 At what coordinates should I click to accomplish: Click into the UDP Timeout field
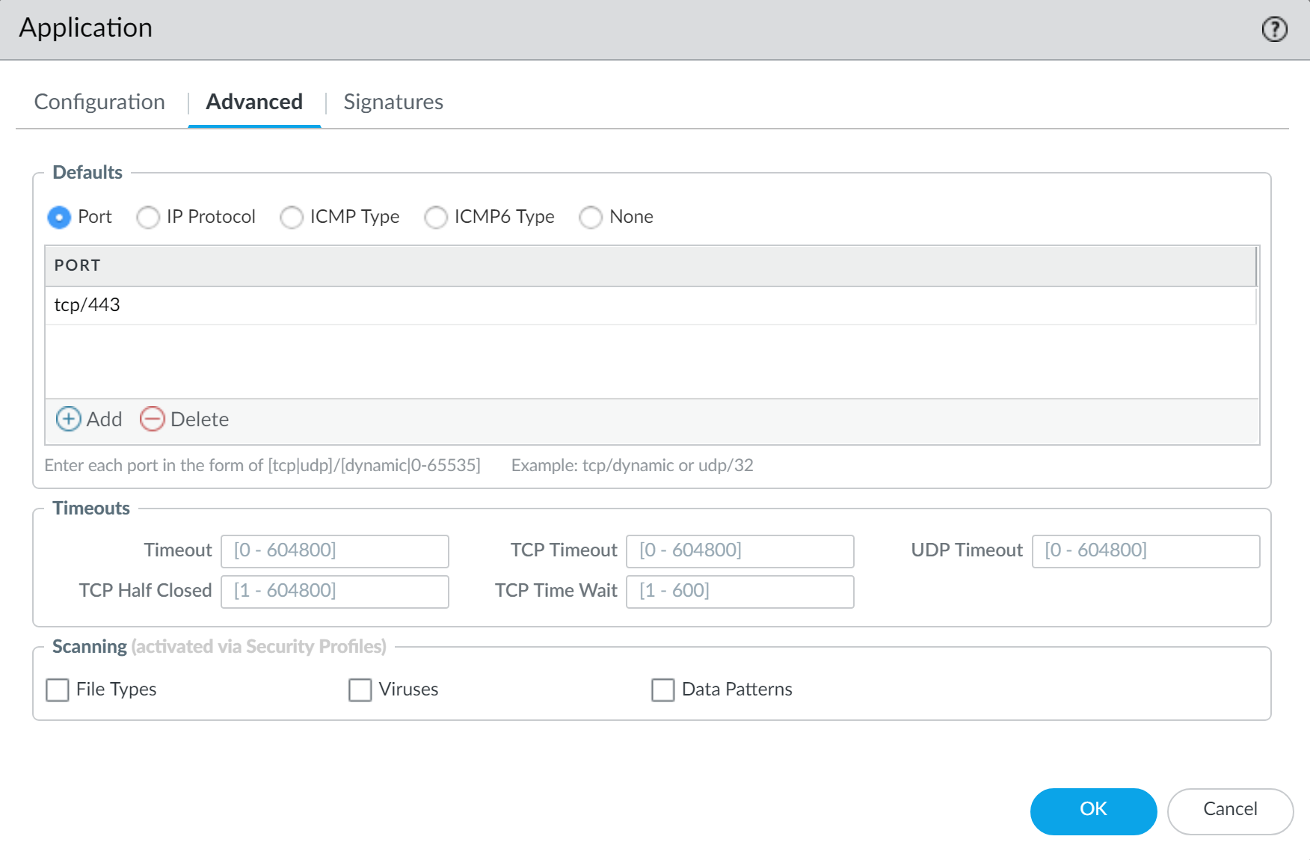(x=1146, y=550)
